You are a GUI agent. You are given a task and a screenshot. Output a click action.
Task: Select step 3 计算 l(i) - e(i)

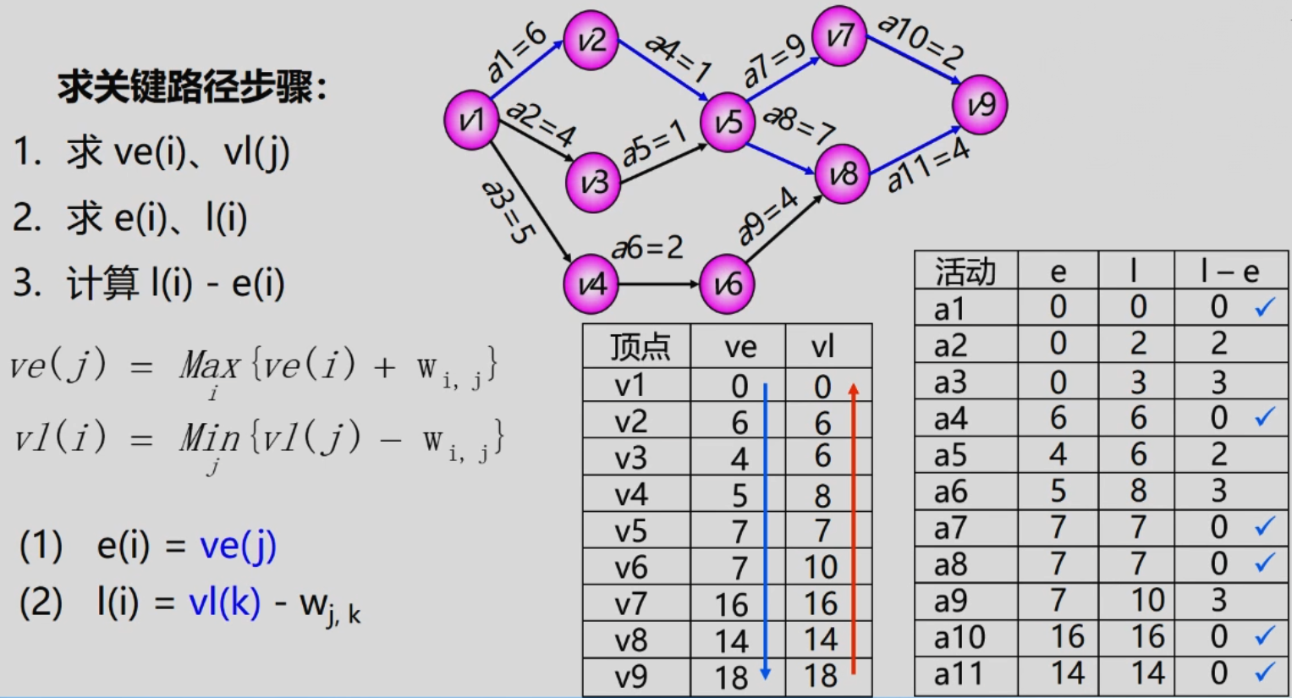point(149,283)
